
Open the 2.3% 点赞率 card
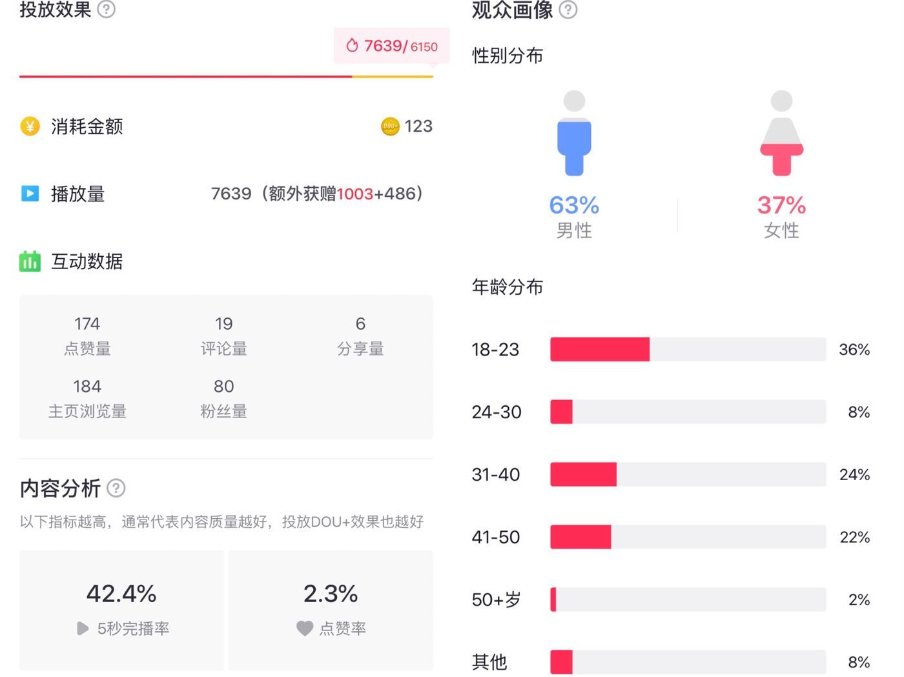(331, 610)
